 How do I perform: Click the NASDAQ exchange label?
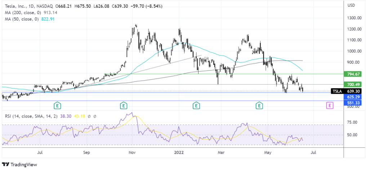click(x=44, y=6)
